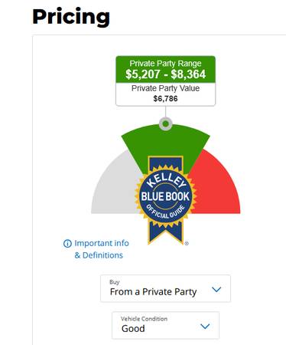Image resolution: width=286 pixels, height=345 pixels.
Task: Select the Good condition value text
Action: [133, 328]
